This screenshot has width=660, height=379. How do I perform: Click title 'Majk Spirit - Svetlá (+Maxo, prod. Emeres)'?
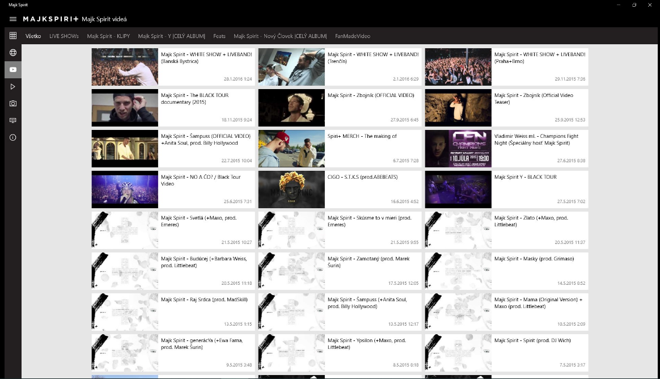click(x=198, y=221)
